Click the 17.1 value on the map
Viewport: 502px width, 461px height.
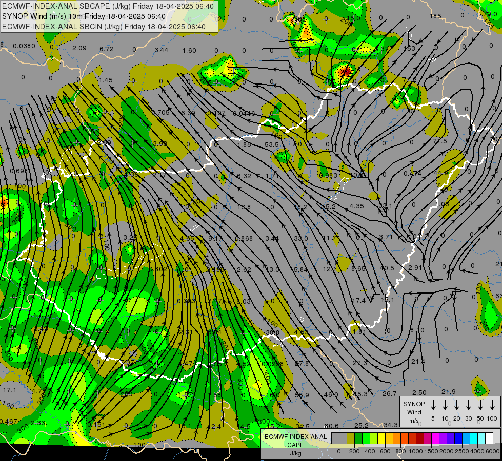point(10,390)
